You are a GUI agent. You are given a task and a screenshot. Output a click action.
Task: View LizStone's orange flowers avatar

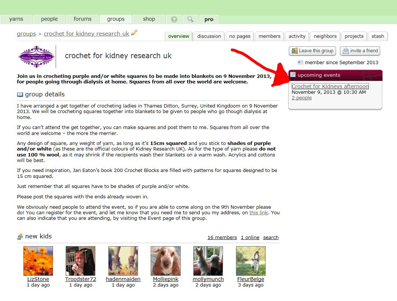coord(38,261)
